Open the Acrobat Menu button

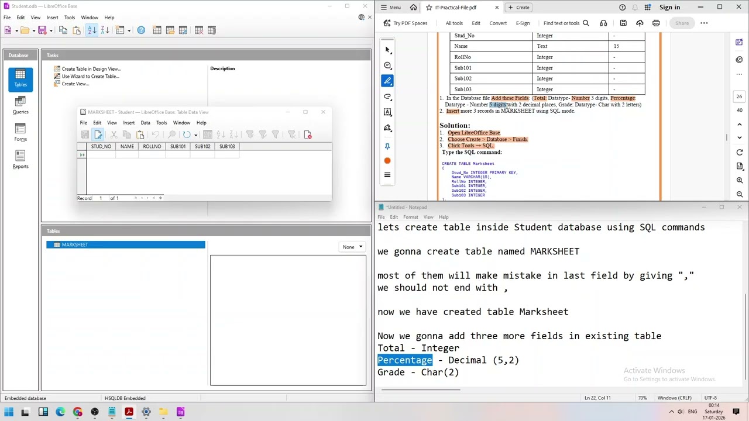pyautogui.click(x=391, y=8)
